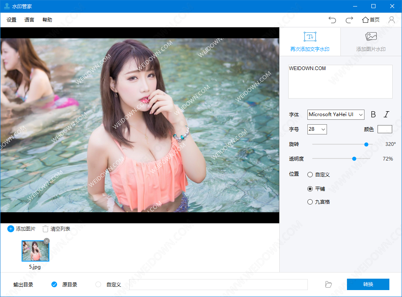The height and width of the screenshot is (297, 402).
Task: Click the trash clear-list icon
Action: [45, 229]
